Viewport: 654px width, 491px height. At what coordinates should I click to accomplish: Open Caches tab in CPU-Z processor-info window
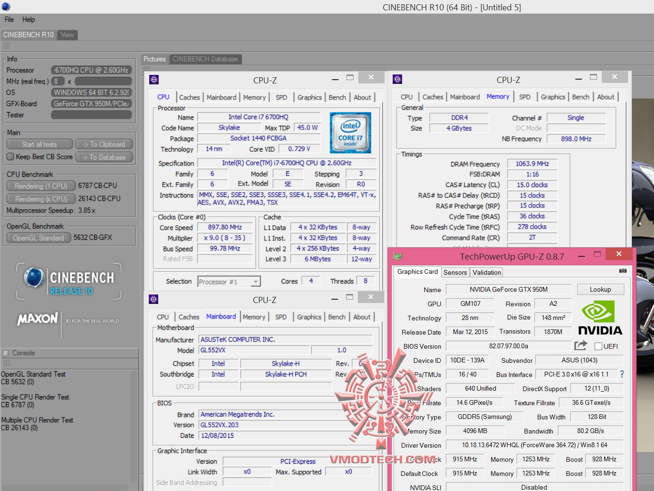pos(189,97)
